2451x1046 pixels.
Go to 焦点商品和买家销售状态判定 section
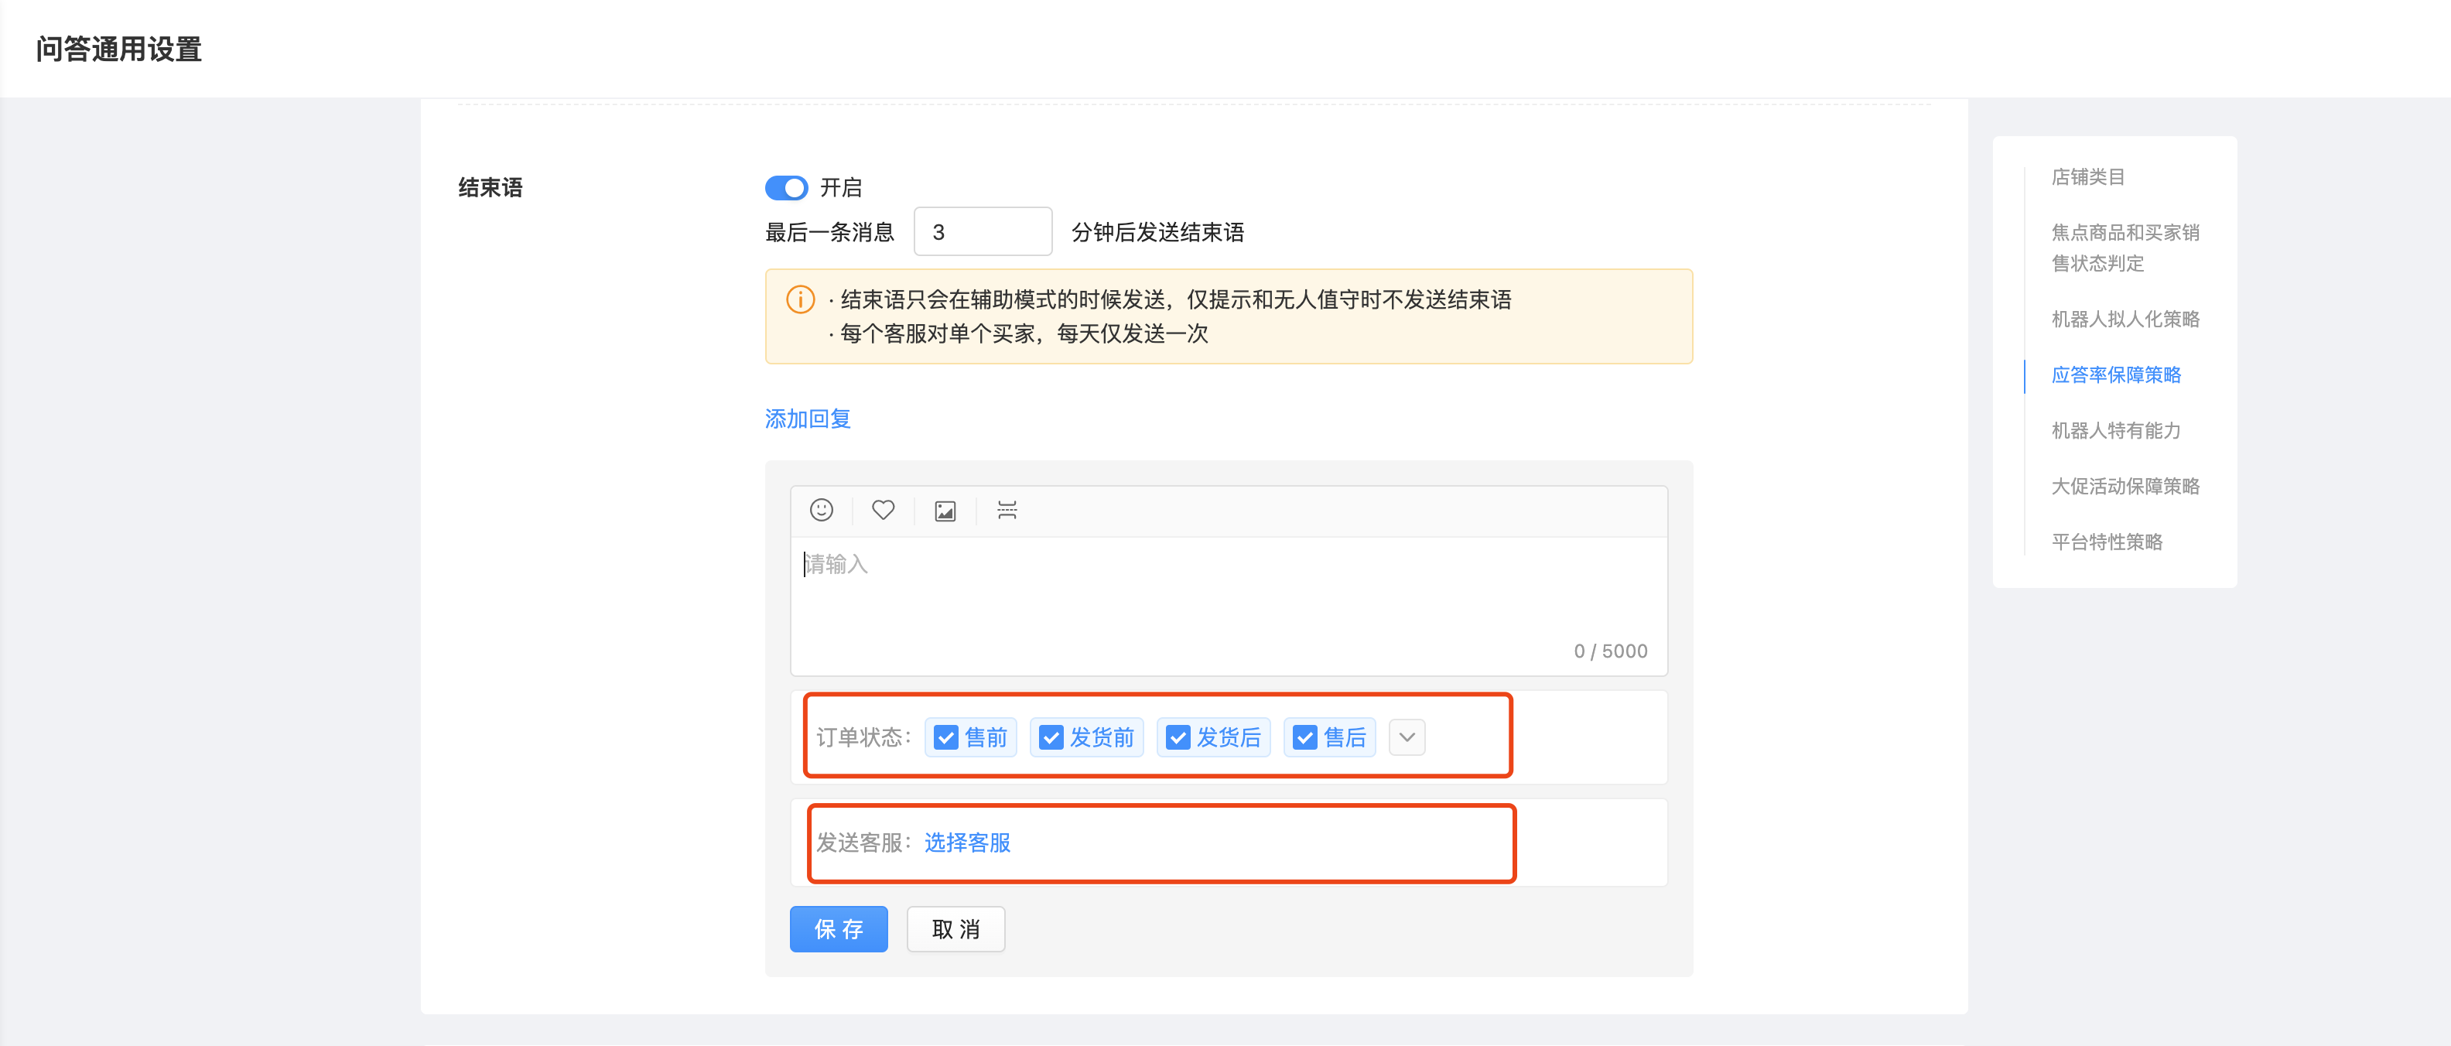point(2125,248)
